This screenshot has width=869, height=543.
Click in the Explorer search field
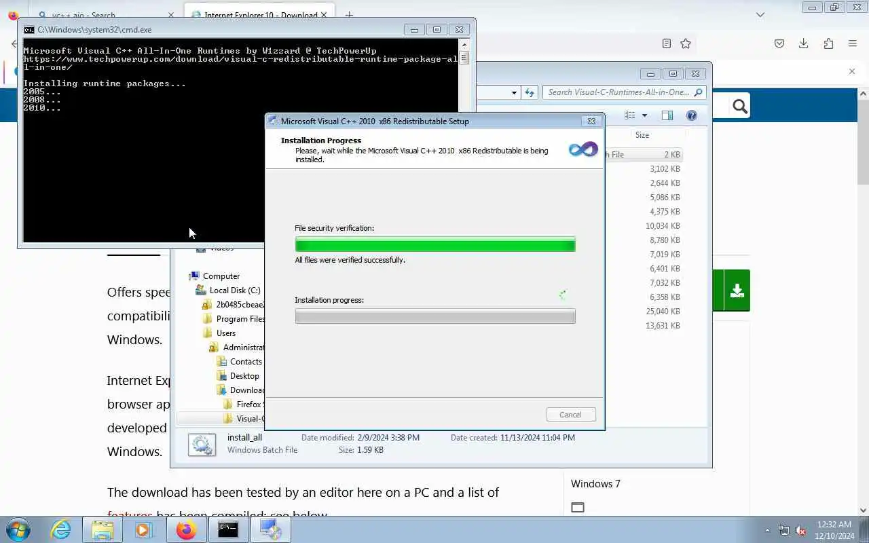coord(624,92)
